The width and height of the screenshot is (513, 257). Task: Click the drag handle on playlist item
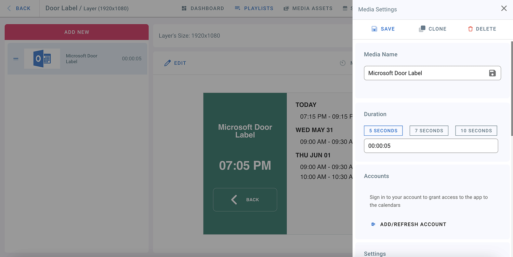[x=16, y=59]
